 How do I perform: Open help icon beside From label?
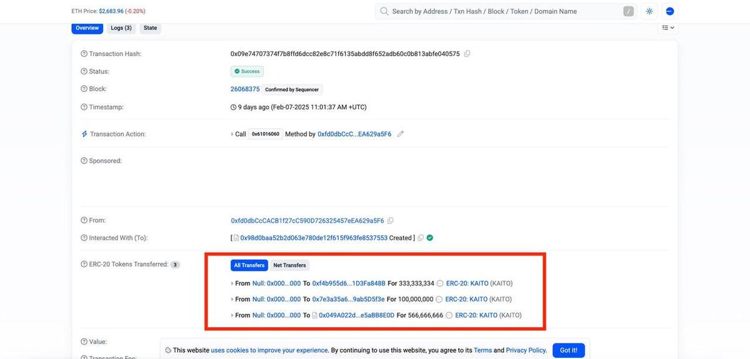pos(84,220)
